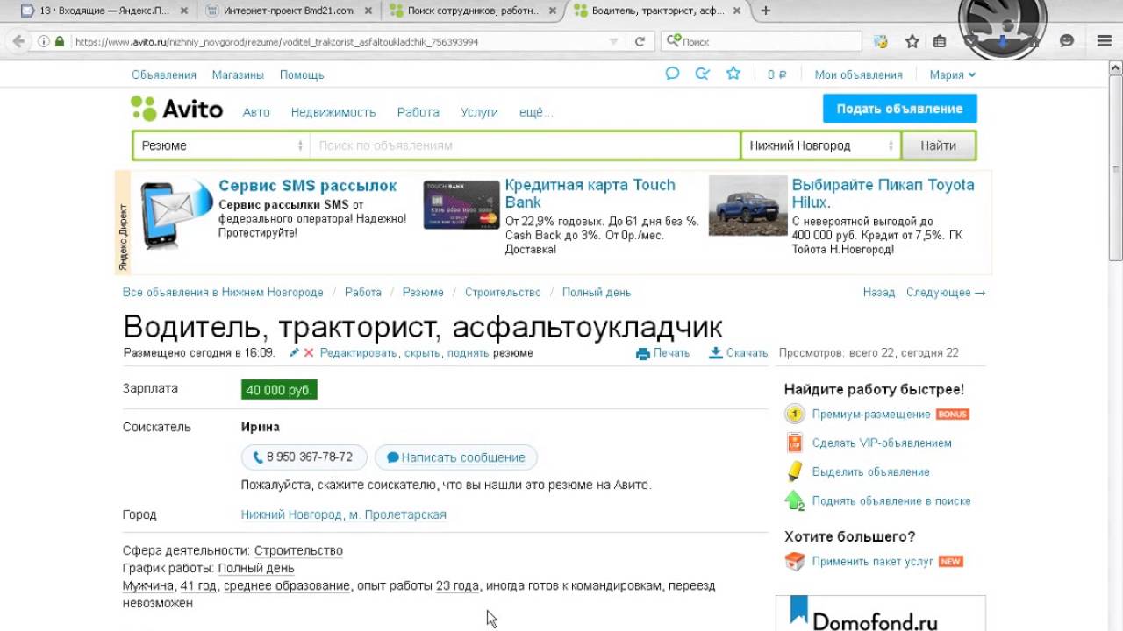This screenshot has width=1123, height=631.
Task: Click the yellow extension icon beside search box
Action: coord(881,41)
